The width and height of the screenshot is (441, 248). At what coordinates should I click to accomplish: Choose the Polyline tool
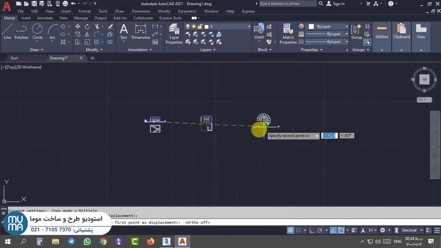21,32
